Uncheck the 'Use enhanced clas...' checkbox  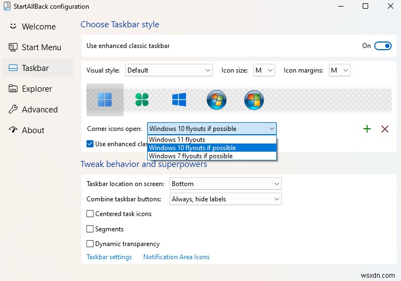[x=90, y=144]
